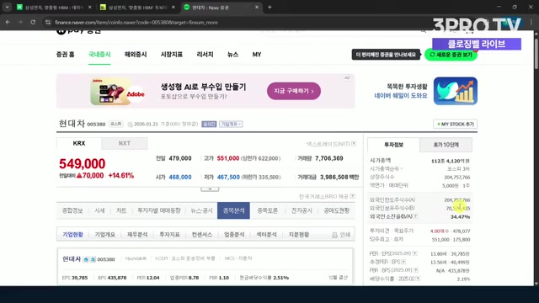Switch to 호가10단계 panel tab

pyautogui.click(x=446, y=145)
